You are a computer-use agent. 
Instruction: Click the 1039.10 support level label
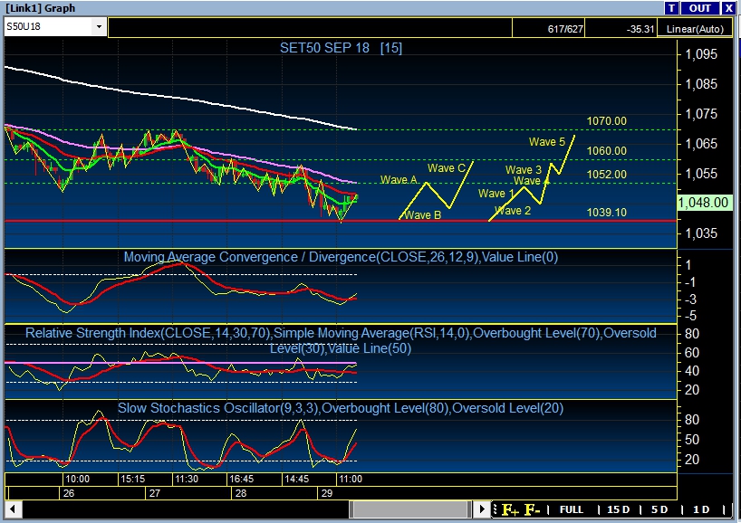pos(606,213)
